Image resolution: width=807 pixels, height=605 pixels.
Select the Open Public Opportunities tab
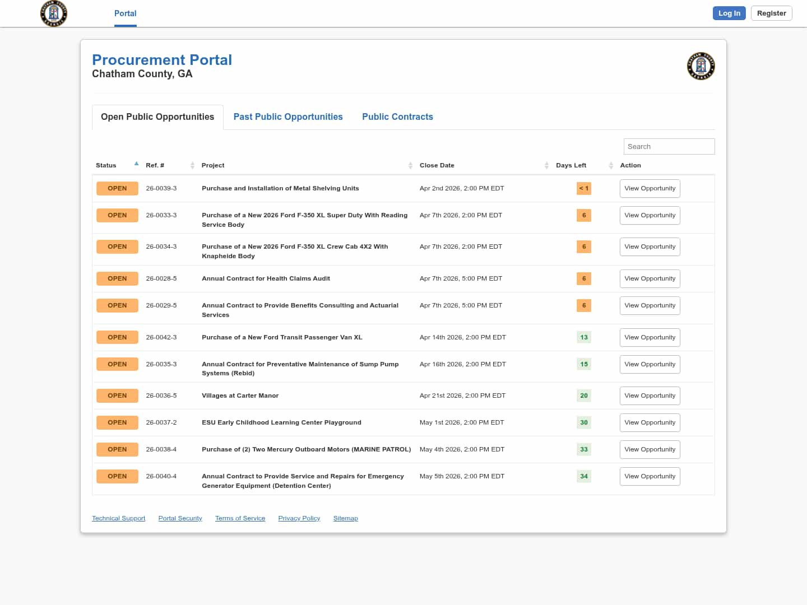tap(157, 117)
